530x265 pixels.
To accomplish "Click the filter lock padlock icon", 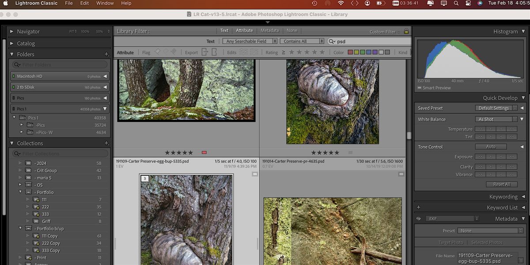I will 406,31.
